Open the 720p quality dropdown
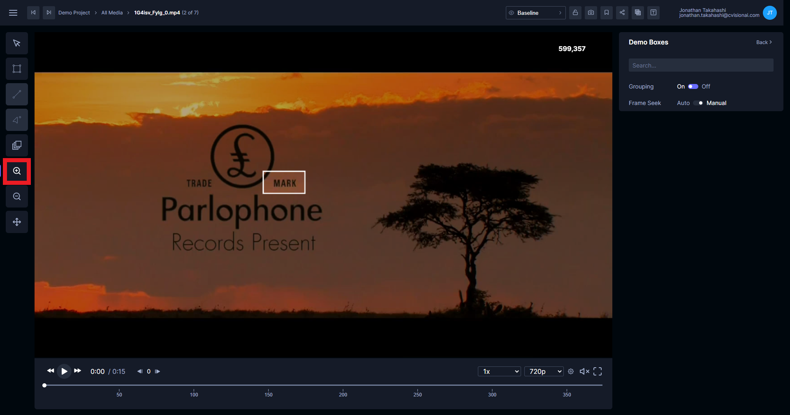Screen dimensions: 790x415 [x=544, y=371]
